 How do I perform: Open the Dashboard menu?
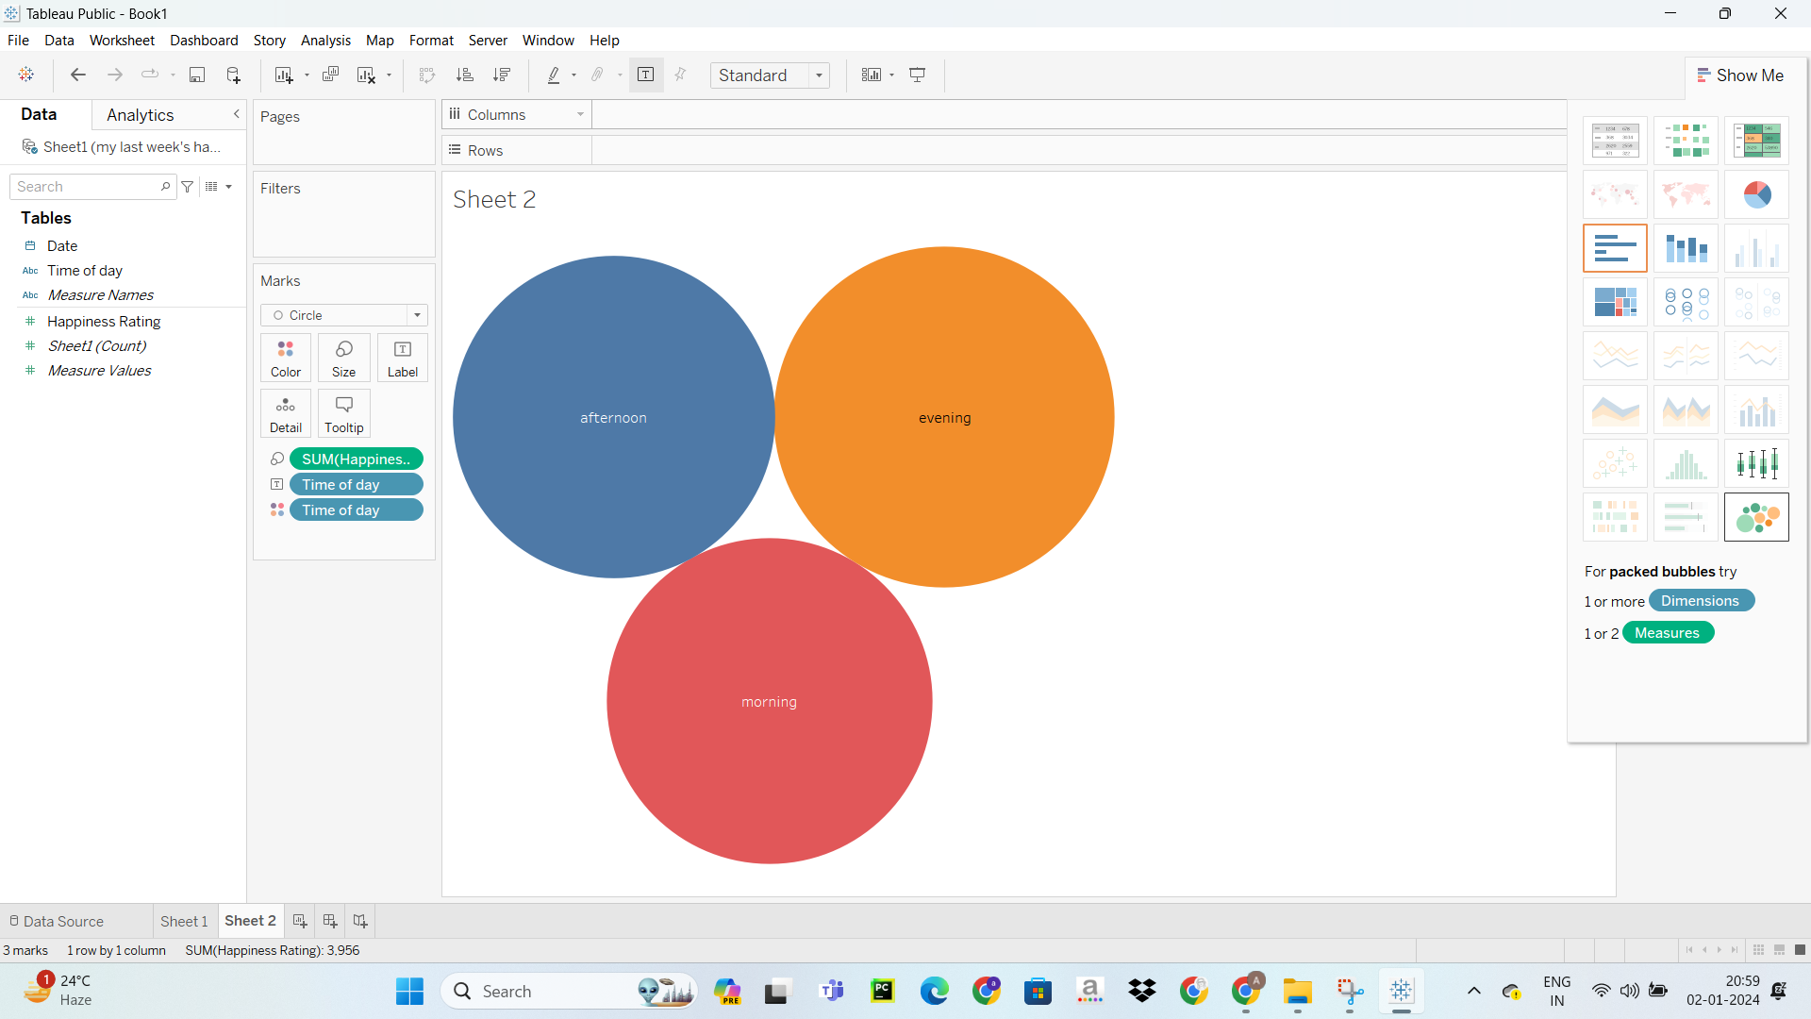pos(204,41)
